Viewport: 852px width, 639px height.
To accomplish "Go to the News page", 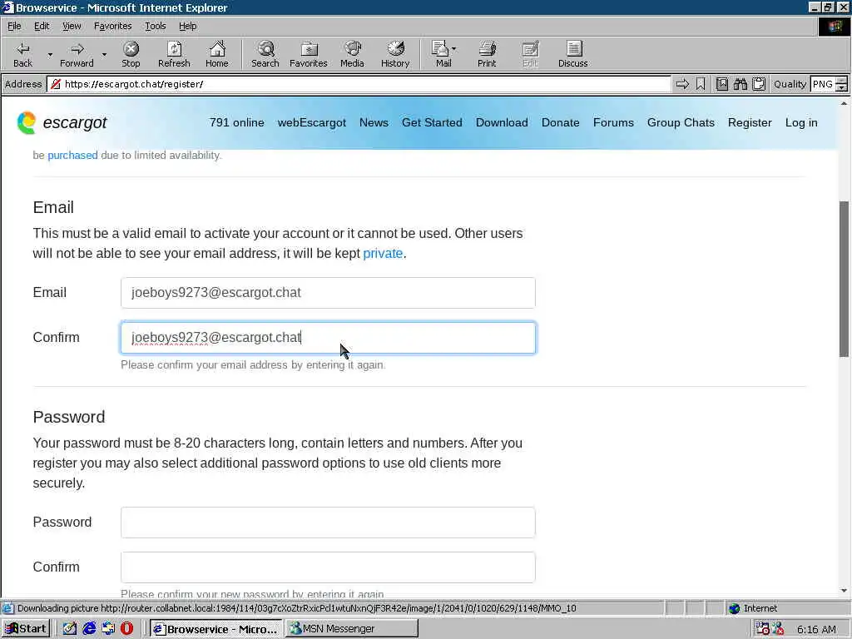I will [374, 123].
